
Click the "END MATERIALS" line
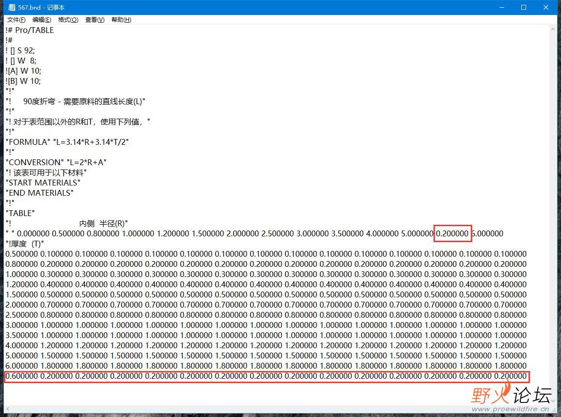40,193
